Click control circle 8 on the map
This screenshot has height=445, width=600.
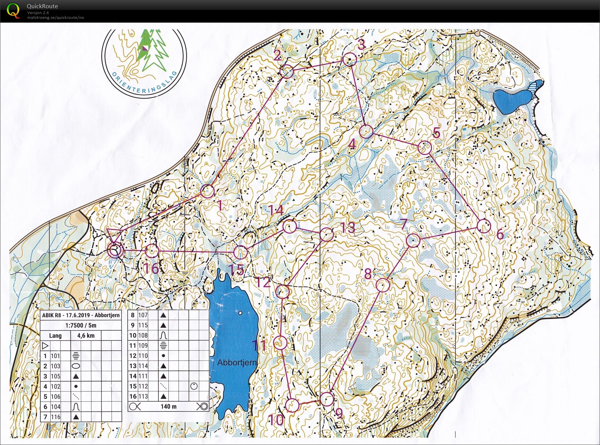382,285
